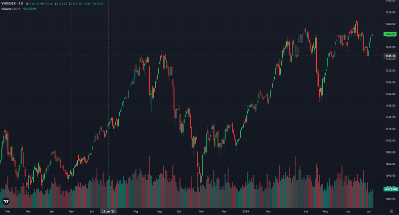The height and width of the screenshot is (215, 399).
Task: Click the Aug label on time axis
Action: (x=136, y=211)
